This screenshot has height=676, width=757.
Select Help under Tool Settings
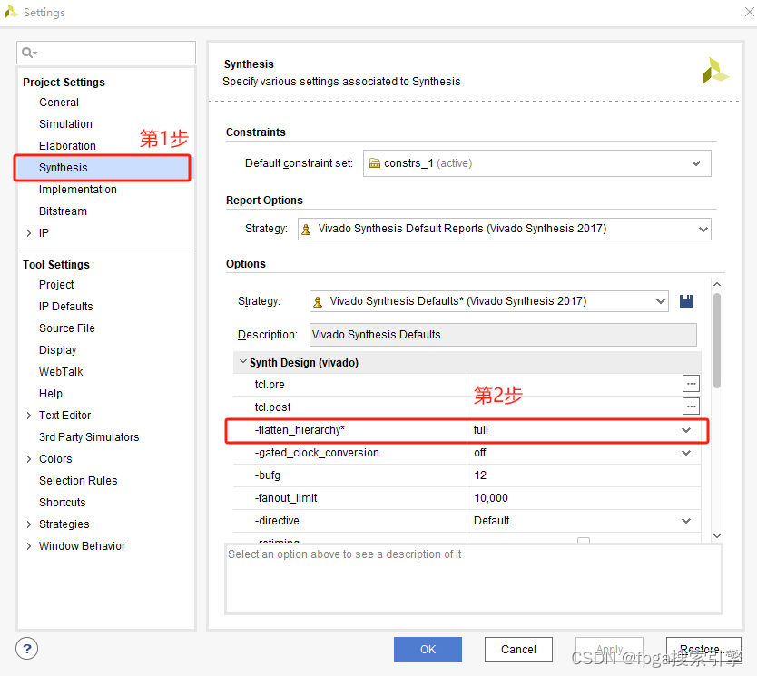51,393
